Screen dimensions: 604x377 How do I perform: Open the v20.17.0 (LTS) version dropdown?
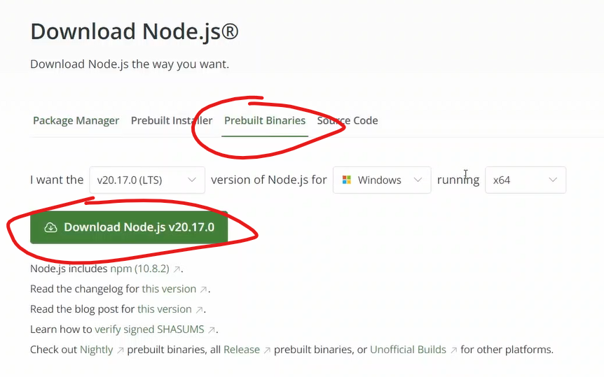pyautogui.click(x=147, y=180)
